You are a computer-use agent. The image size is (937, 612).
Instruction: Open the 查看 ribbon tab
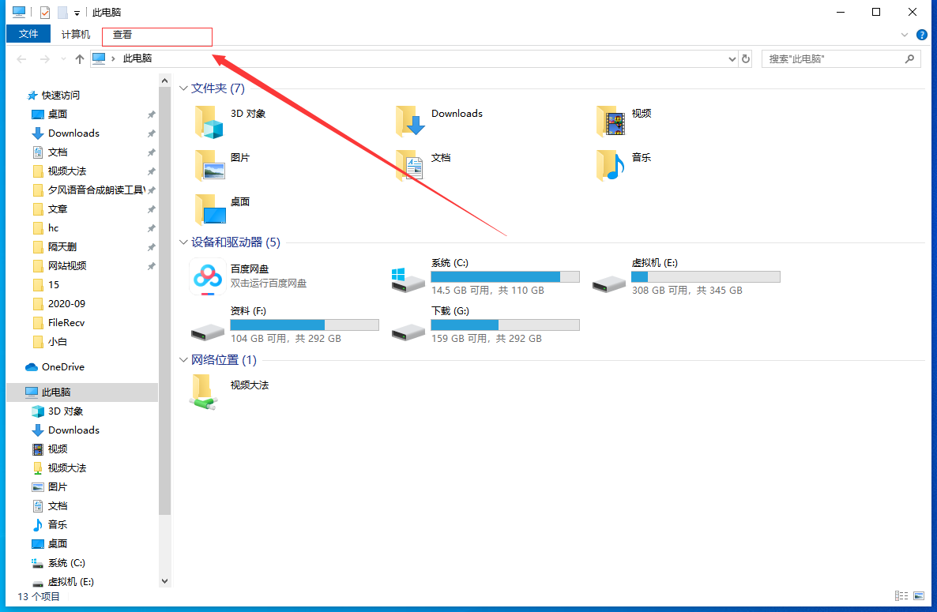pyautogui.click(x=122, y=35)
